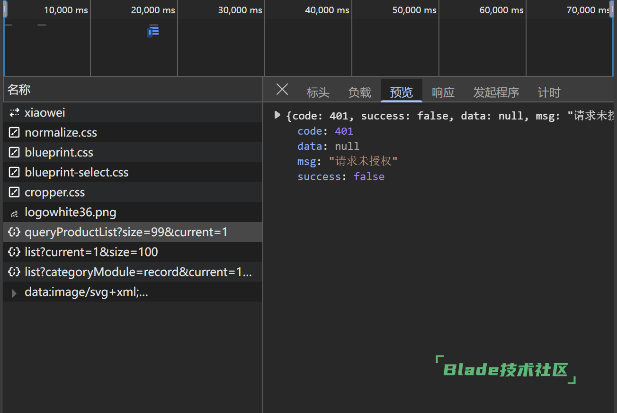Switch to the 负载 tab
Screen dimensions: 617x413
click(x=360, y=92)
